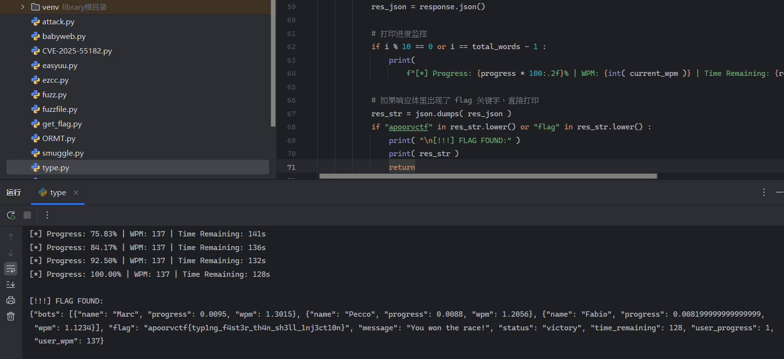Close the type run tab

[x=76, y=193]
